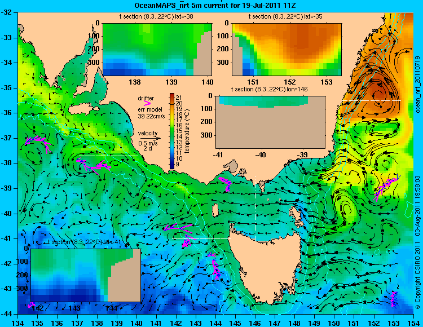Click longitude axis label 154

pos(413,323)
